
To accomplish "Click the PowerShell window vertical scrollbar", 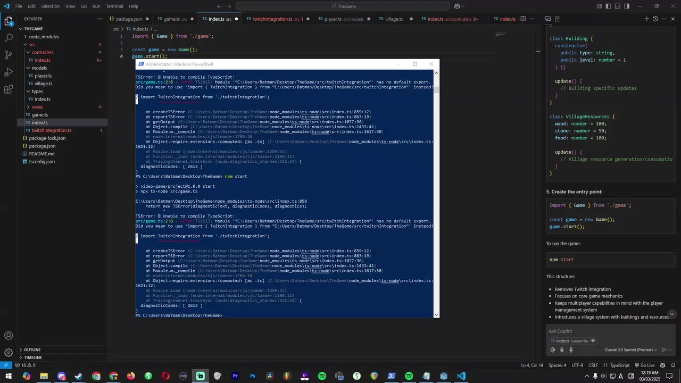I will [x=437, y=193].
